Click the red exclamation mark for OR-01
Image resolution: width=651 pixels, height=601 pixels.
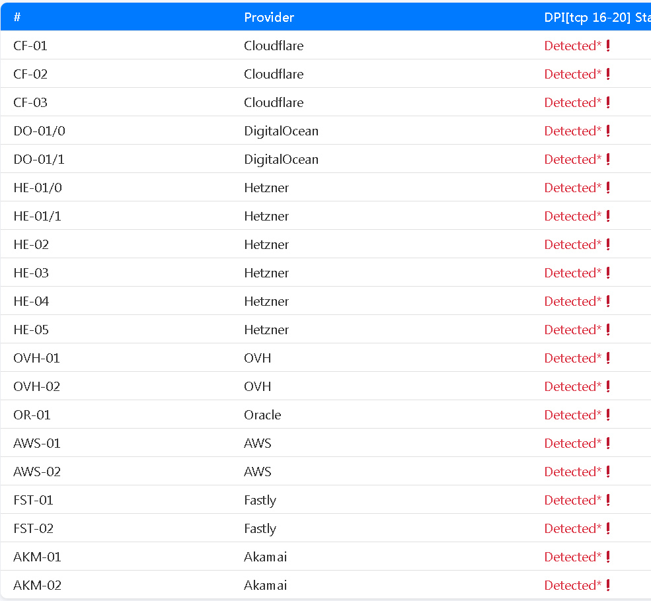[608, 415]
